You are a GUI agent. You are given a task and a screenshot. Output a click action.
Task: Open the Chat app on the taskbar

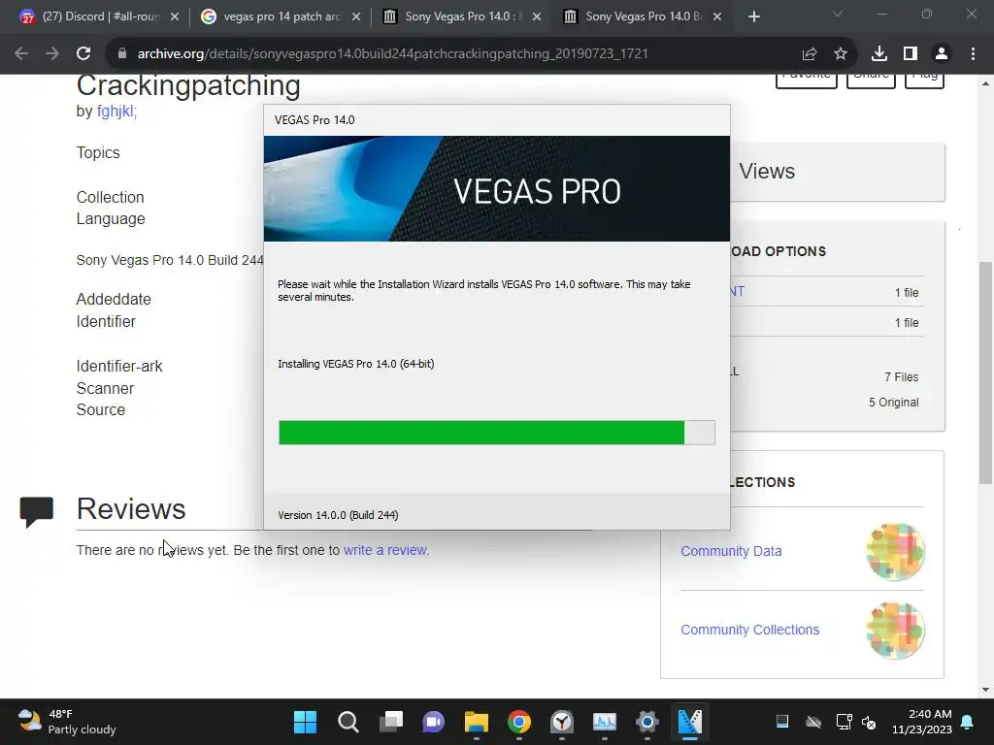coord(434,722)
